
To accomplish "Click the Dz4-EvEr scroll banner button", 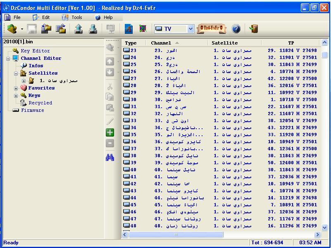I will pos(212,28).
